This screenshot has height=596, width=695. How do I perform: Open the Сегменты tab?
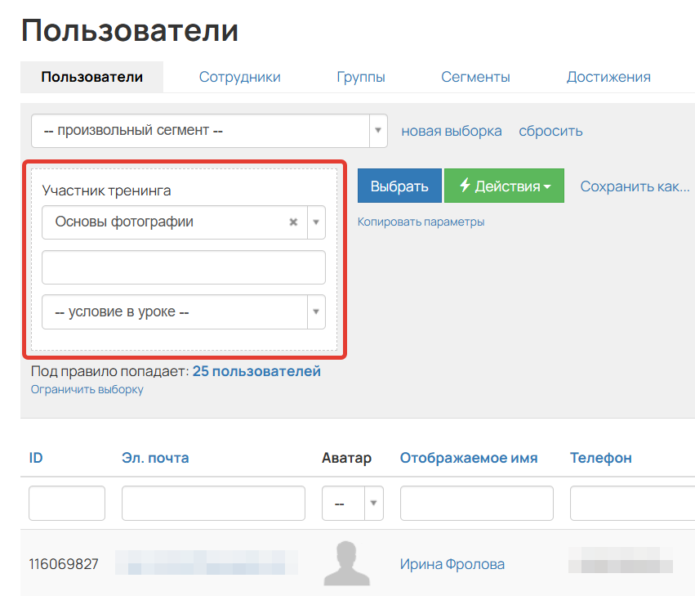point(475,76)
